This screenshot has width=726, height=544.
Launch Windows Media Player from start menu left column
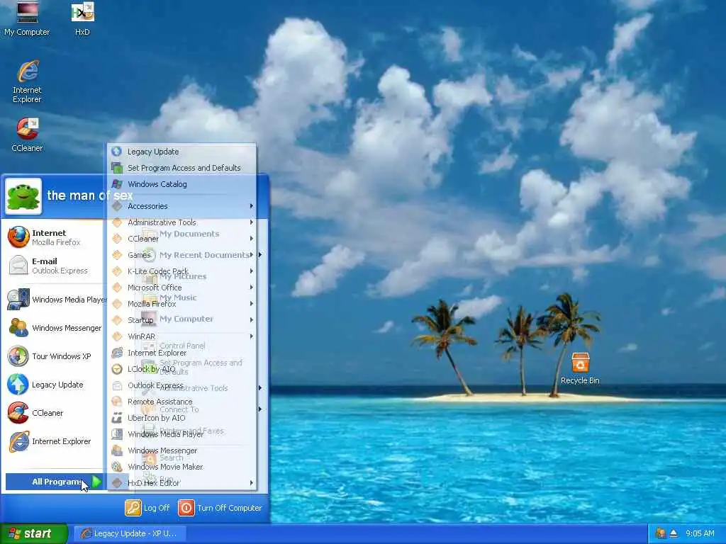pyautogui.click(x=55, y=300)
